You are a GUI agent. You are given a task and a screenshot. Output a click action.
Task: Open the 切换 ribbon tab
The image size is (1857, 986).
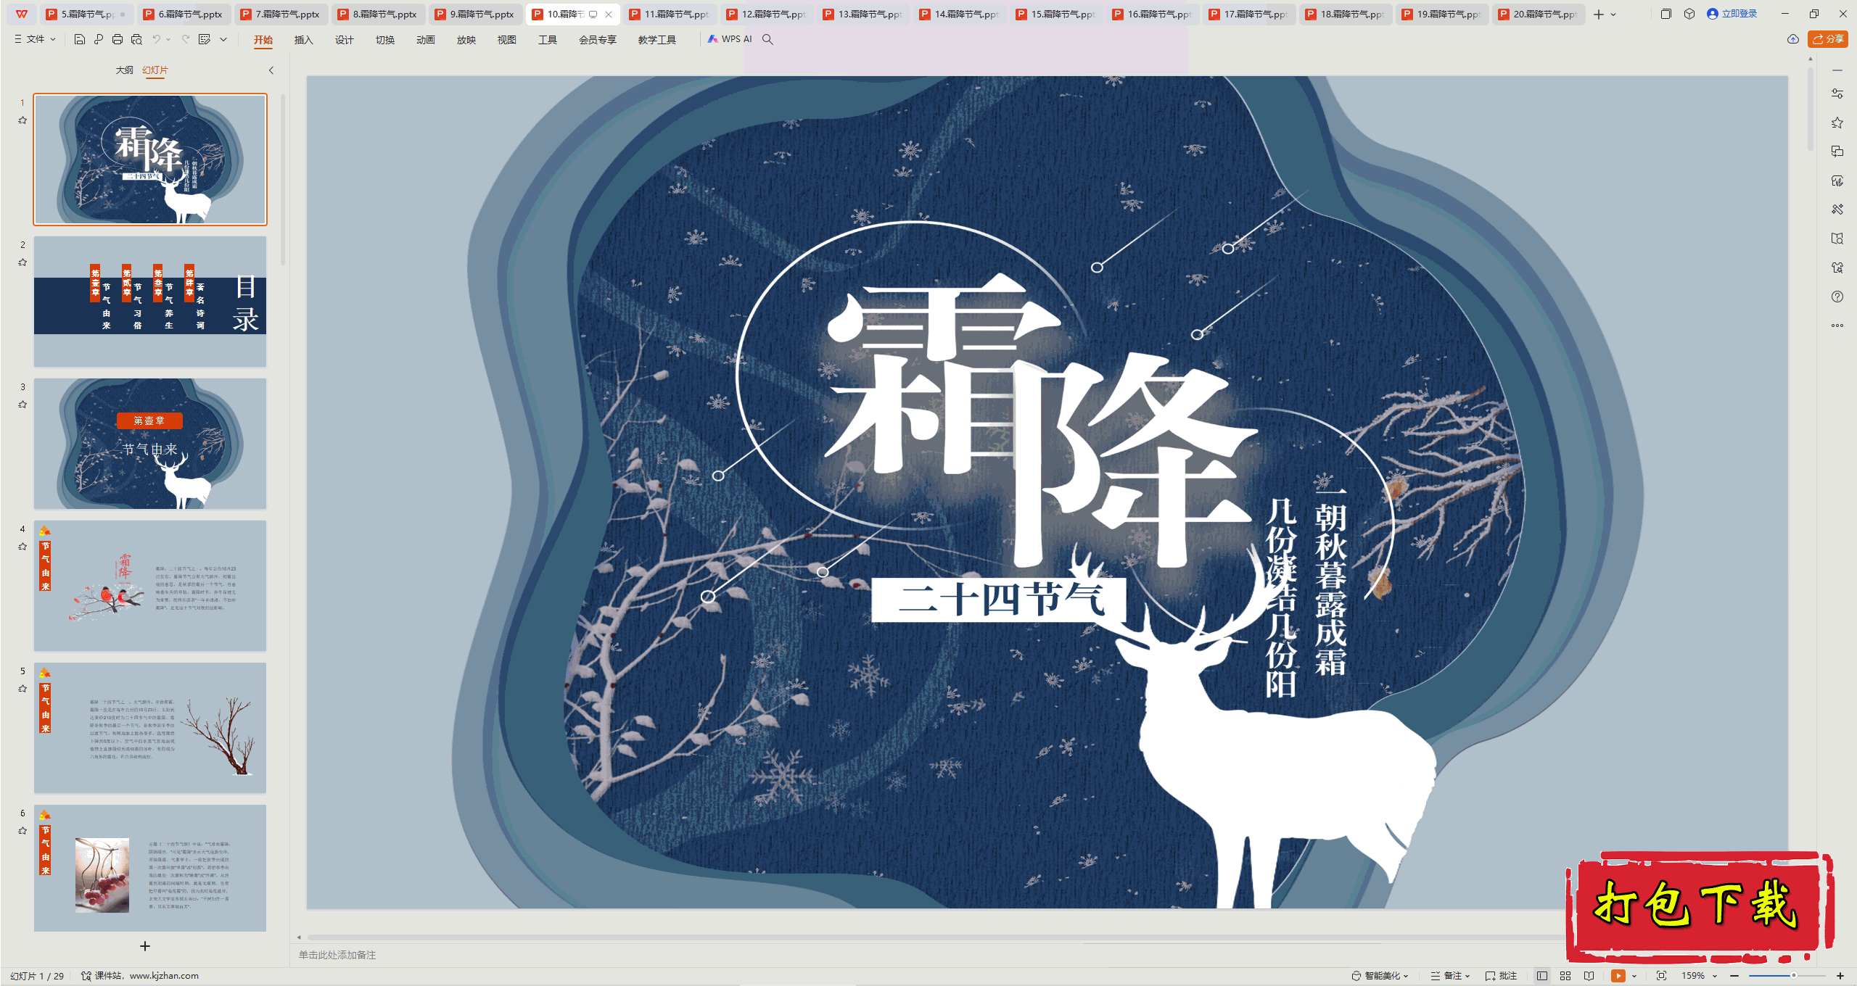[385, 40]
